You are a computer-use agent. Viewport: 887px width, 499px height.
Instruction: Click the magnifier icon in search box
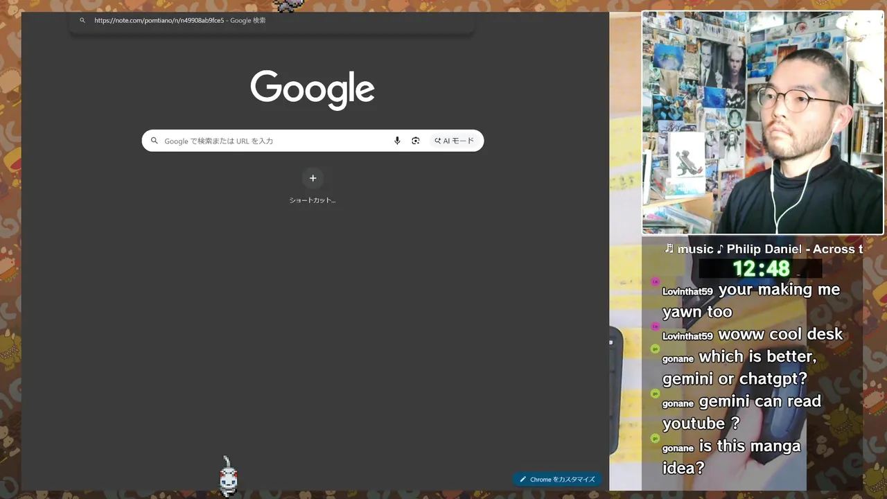(x=155, y=141)
